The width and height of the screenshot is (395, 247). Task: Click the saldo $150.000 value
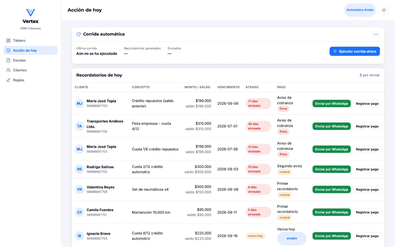[198, 192]
